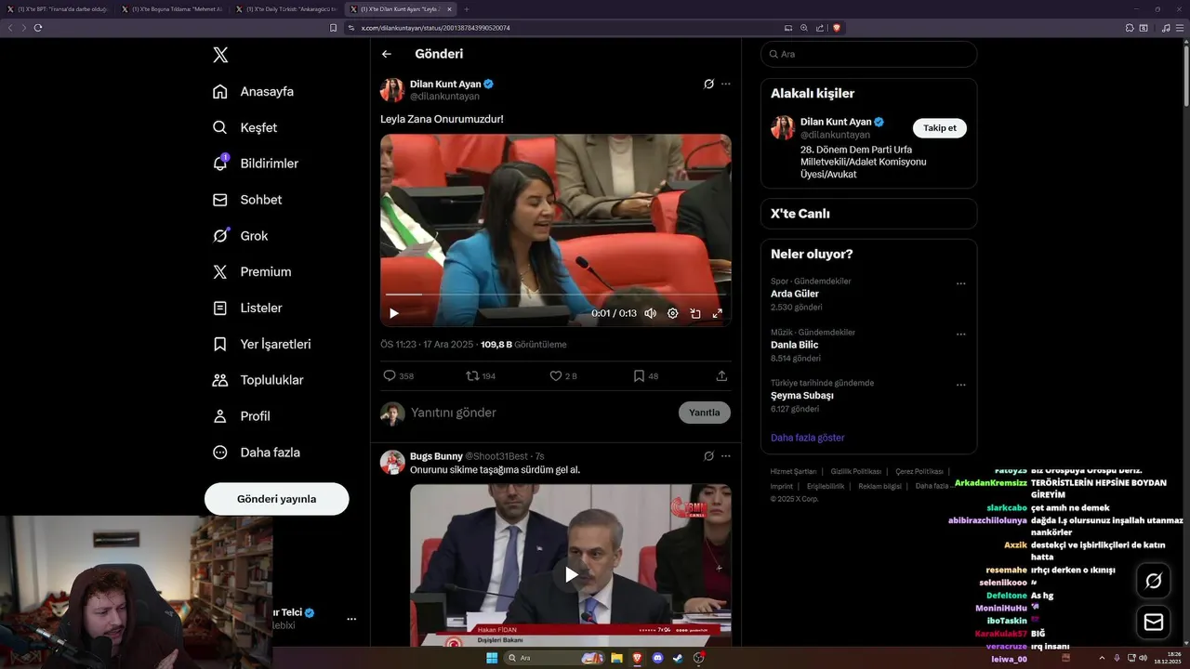The height and width of the screenshot is (669, 1190).
Task: Play the Hakan Fidan video in the reply
Action: pyautogui.click(x=571, y=574)
